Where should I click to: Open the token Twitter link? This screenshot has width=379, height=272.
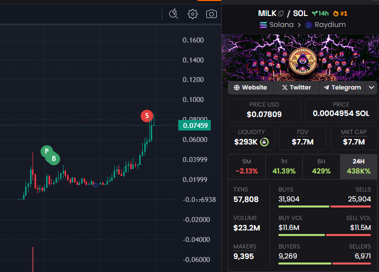tap(296, 87)
